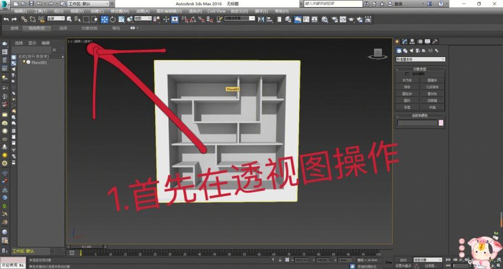Open the Tools (T) menu
The width and height of the screenshot is (503, 269).
[x=40, y=11]
